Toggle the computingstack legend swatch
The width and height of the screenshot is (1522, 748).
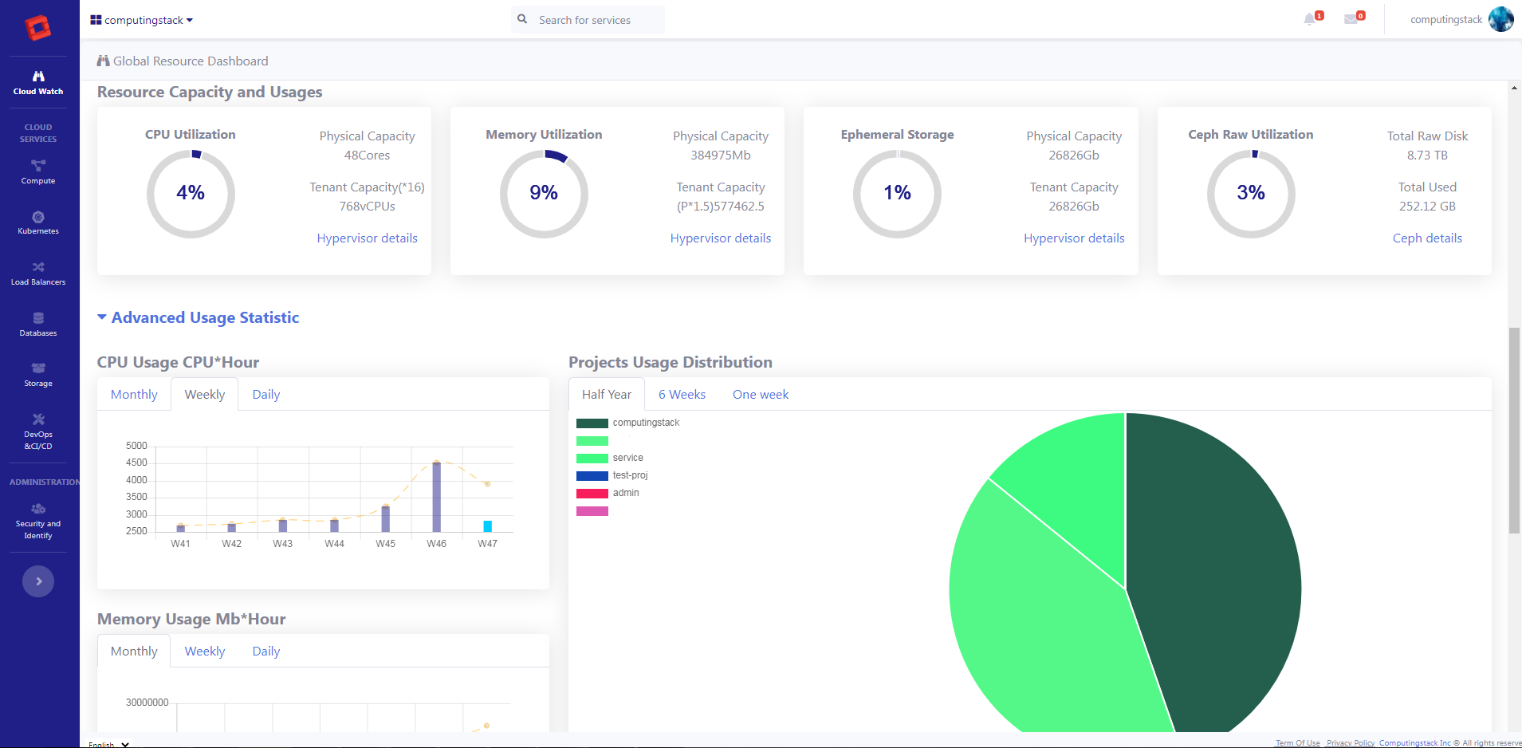coord(592,423)
